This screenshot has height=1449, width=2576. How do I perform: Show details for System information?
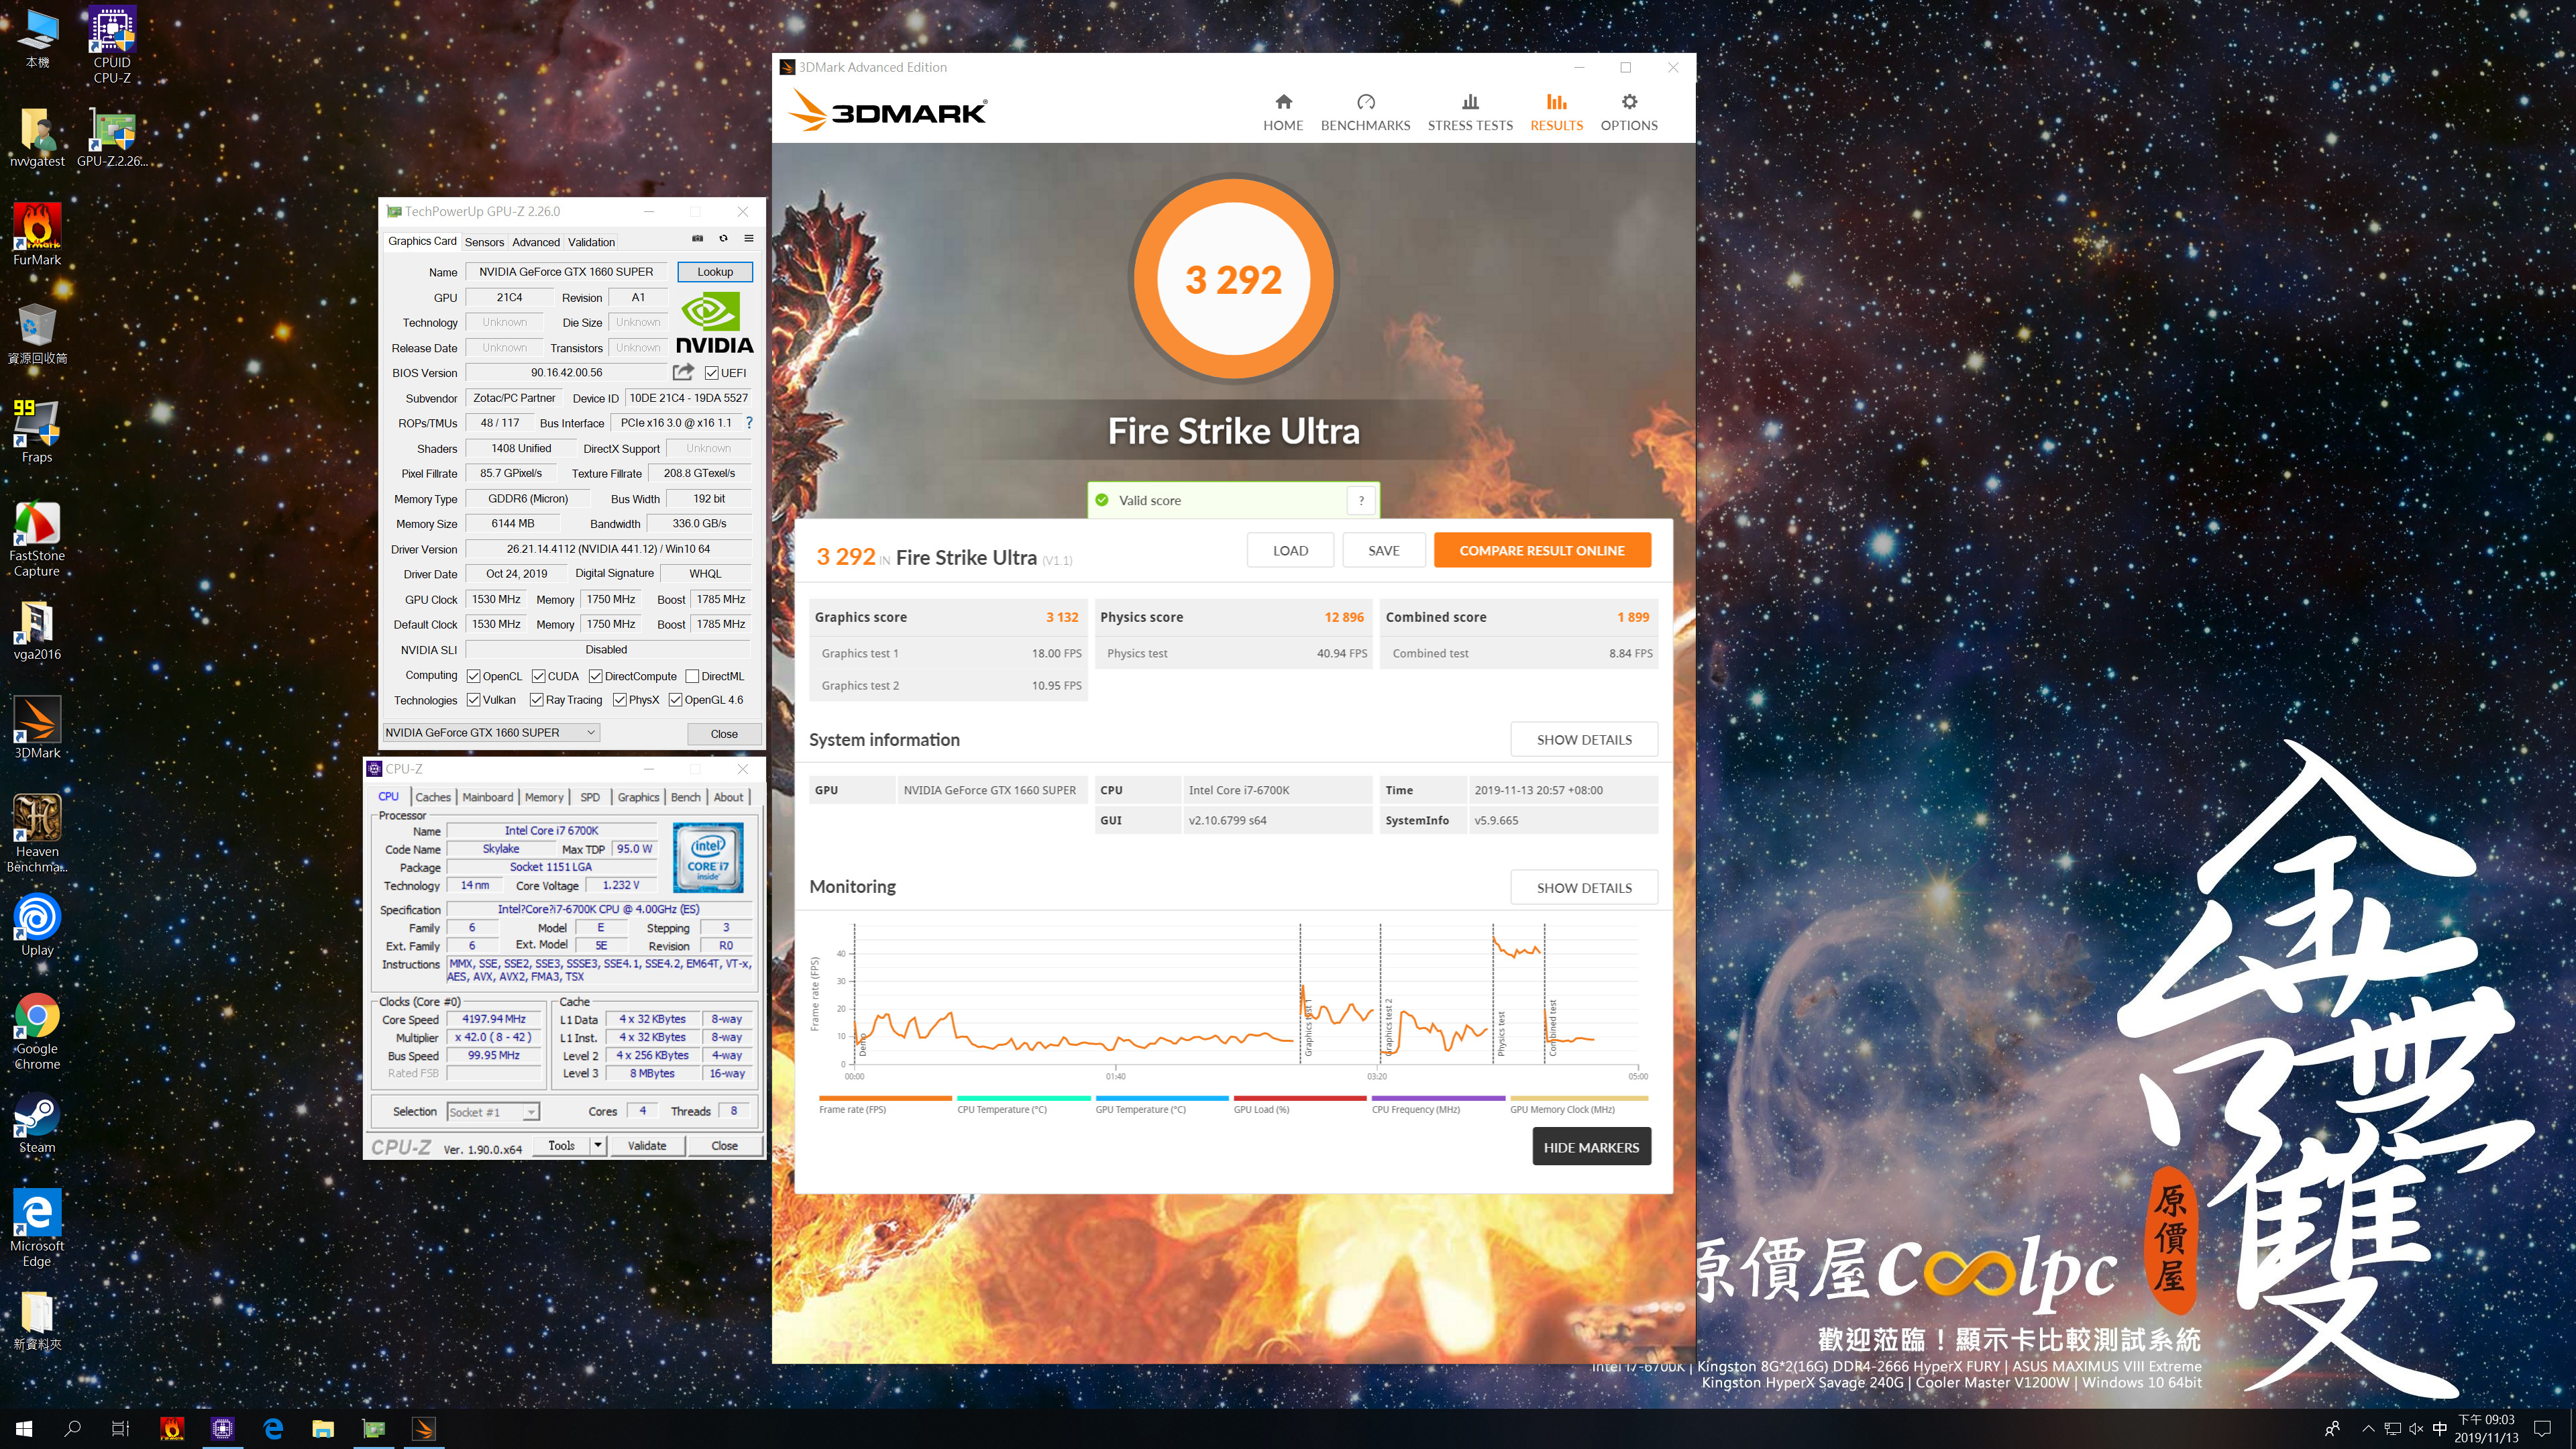click(1584, 740)
